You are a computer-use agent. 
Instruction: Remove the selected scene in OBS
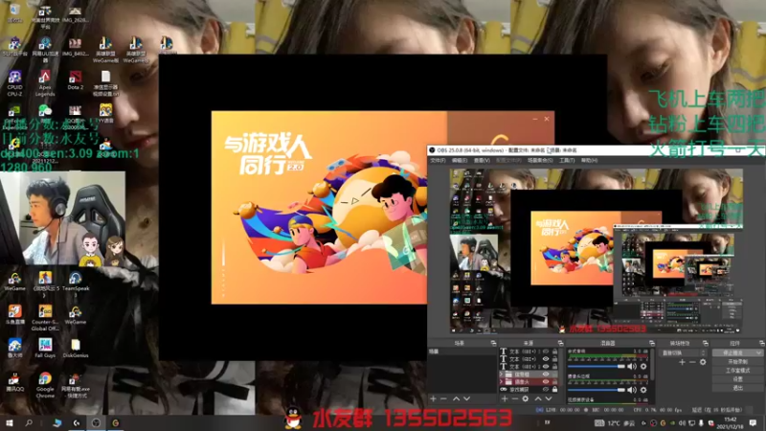(x=443, y=398)
